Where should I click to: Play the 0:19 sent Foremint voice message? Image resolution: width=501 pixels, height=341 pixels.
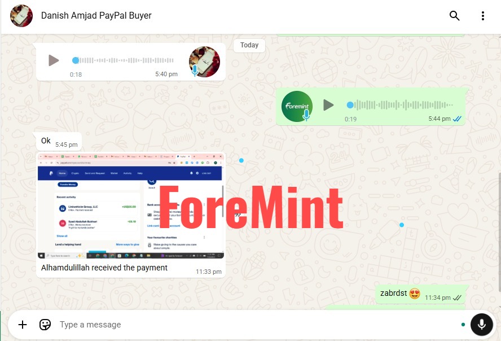(x=328, y=105)
